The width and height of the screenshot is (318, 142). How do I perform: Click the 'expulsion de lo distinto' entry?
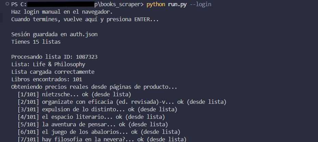pos(97,109)
